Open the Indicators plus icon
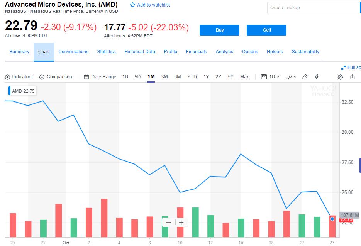361x246 pixels. (x=7, y=77)
